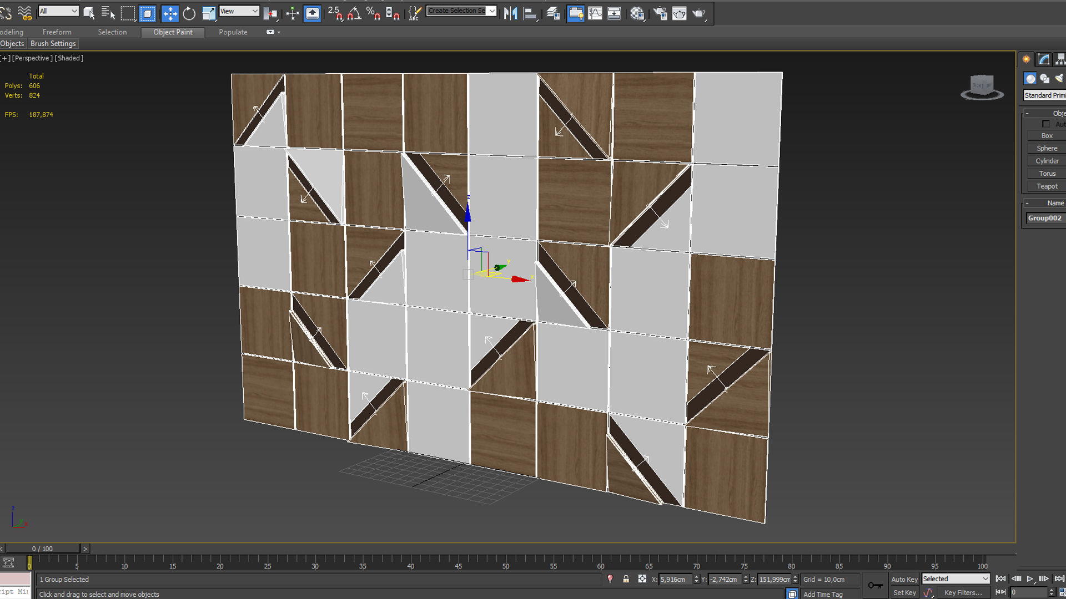Select the Shapes category button

coord(1045,79)
